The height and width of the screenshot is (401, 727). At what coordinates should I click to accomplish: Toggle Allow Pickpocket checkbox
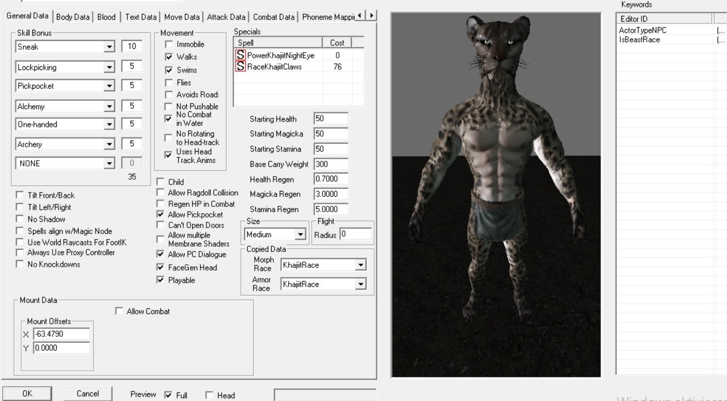160,214
